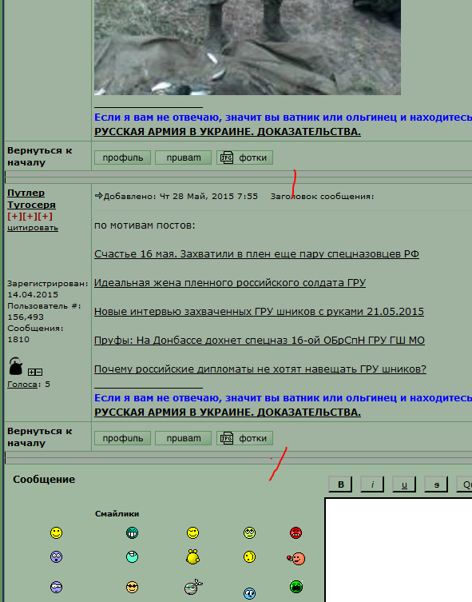The image size is (472, 602).
Task: Click the arrow icon before Добавлено
Action: pos(98,196)
